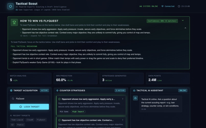The width and height of the screenshot is (206, 128).
Task: Click the SYSTEMS ONLINE status text
Action: [150, 6]
